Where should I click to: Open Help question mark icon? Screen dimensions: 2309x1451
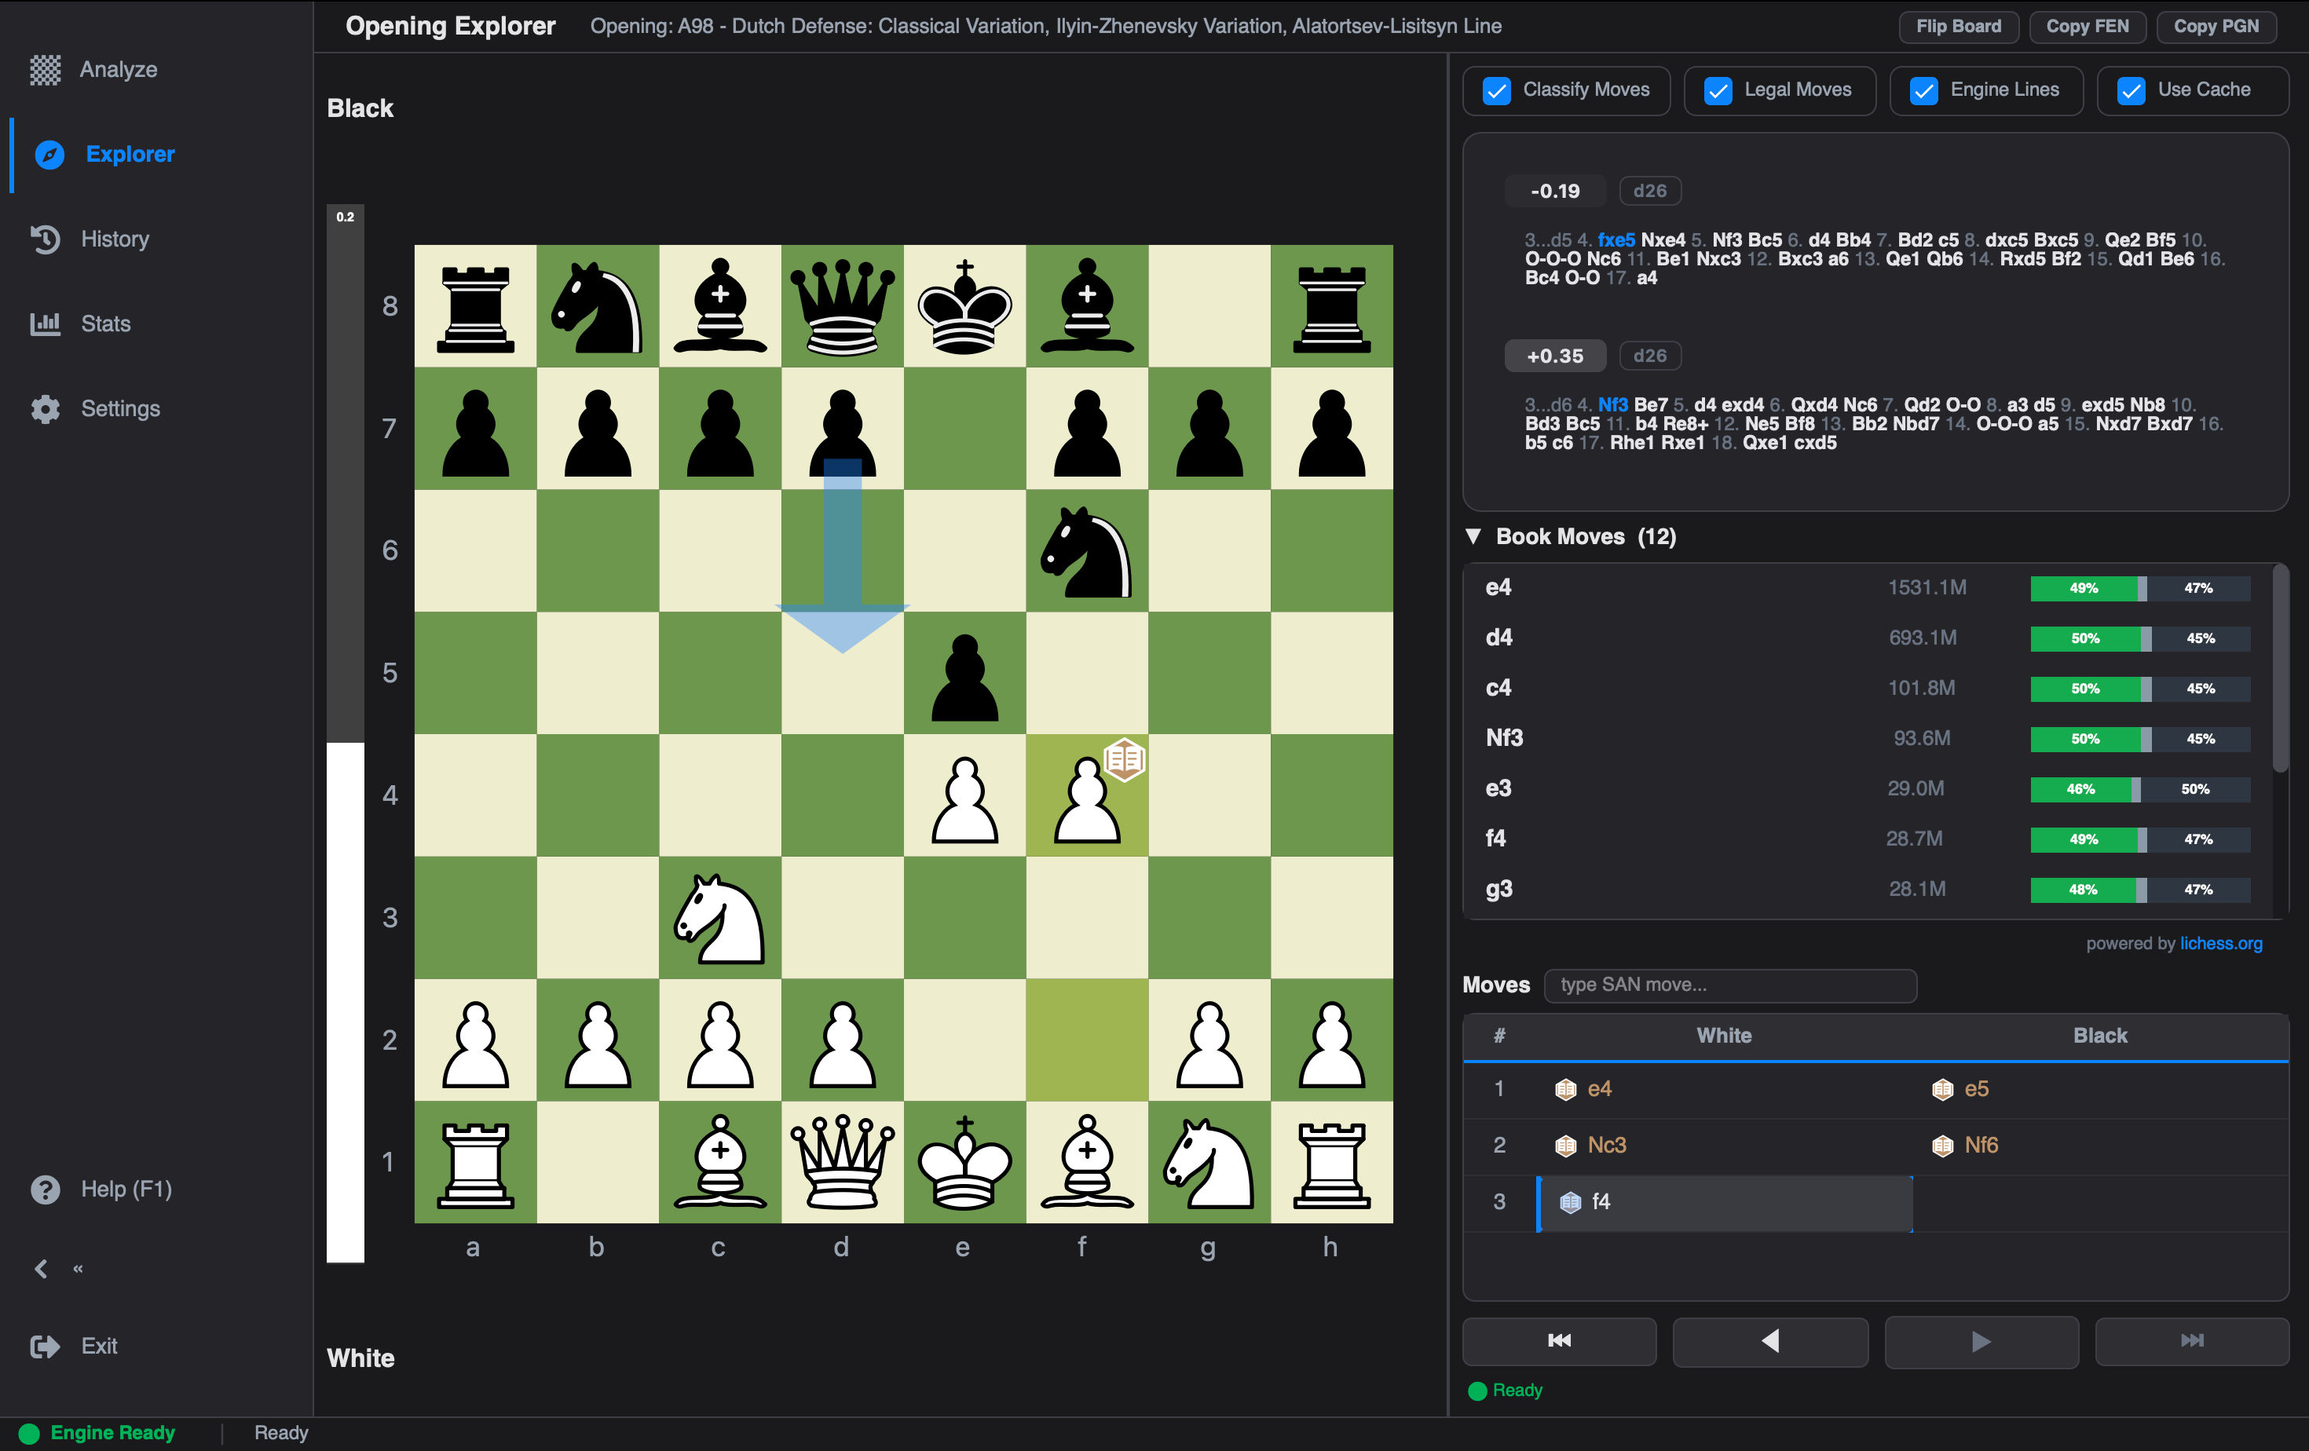tap(45, 1190)
